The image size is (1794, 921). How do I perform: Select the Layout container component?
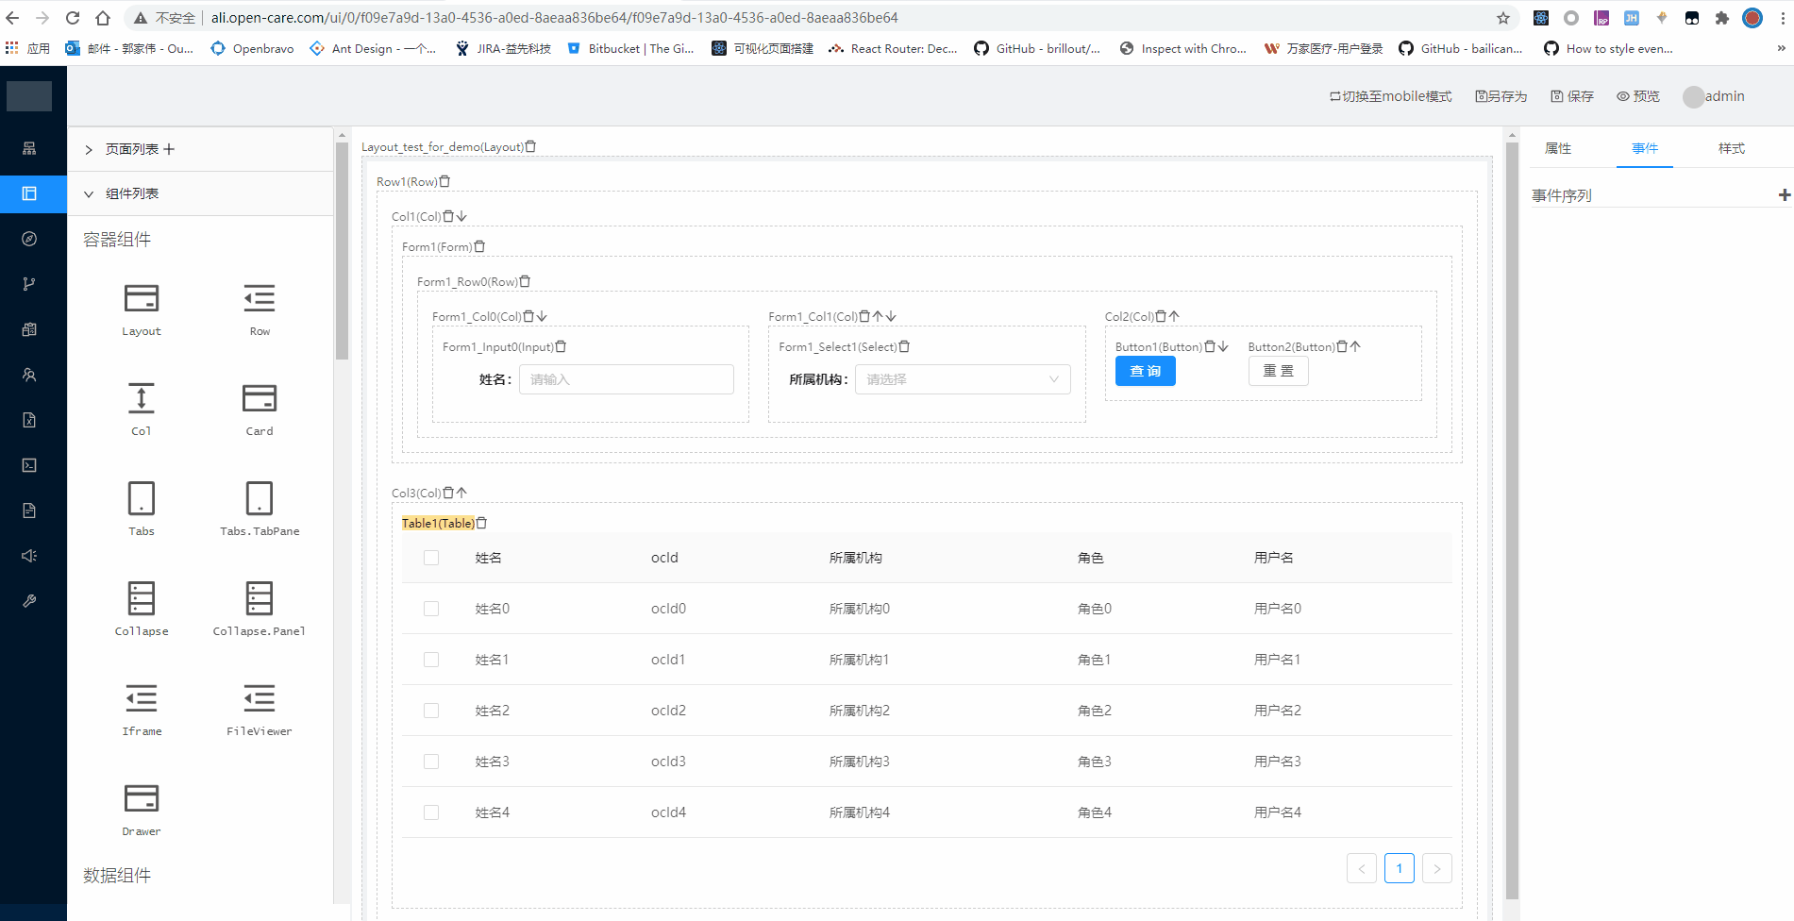pyautogui.click(x=142, y=310)
